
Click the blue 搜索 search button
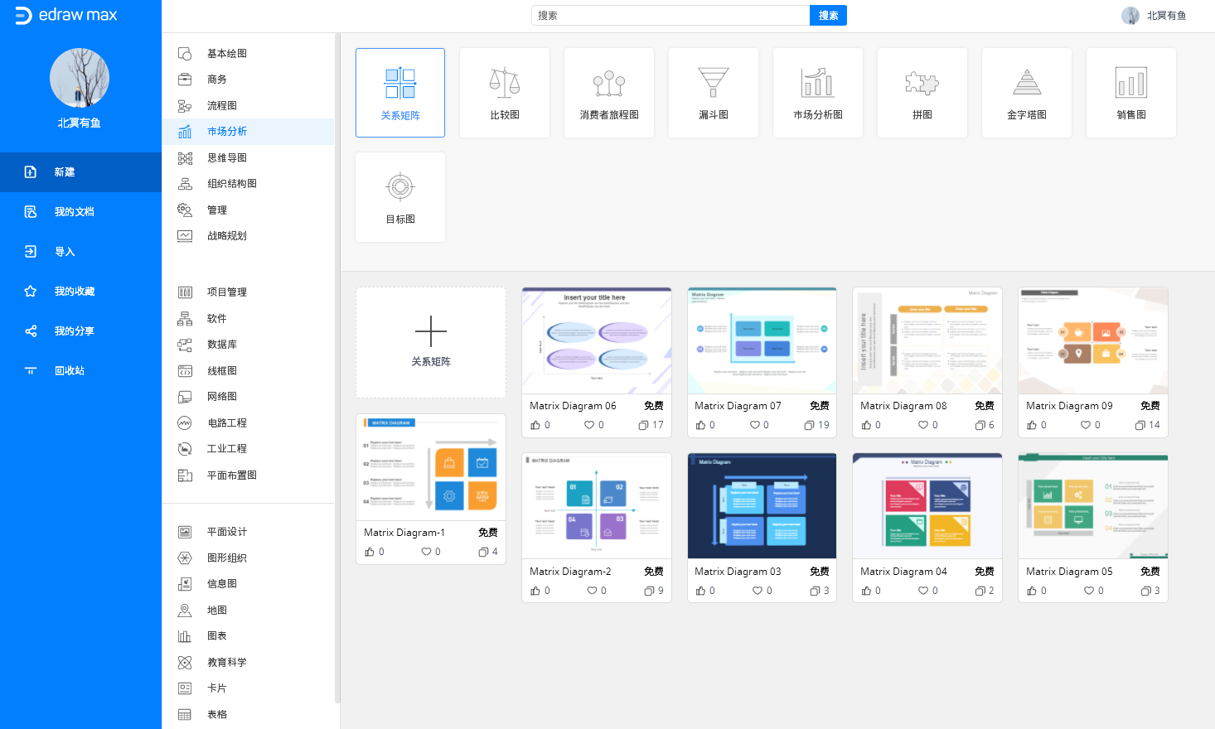[x=828, y=16]
